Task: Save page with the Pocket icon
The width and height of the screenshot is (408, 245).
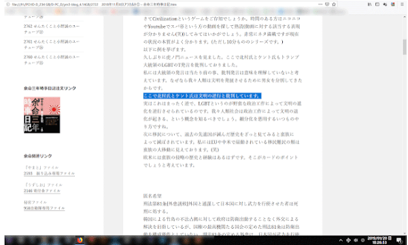Action: (327, 5)
